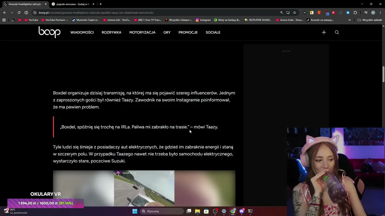The image size is (385, 216).
Task: Switch to the Gwiazda freakfightów tab
Action: click(25, 4)
